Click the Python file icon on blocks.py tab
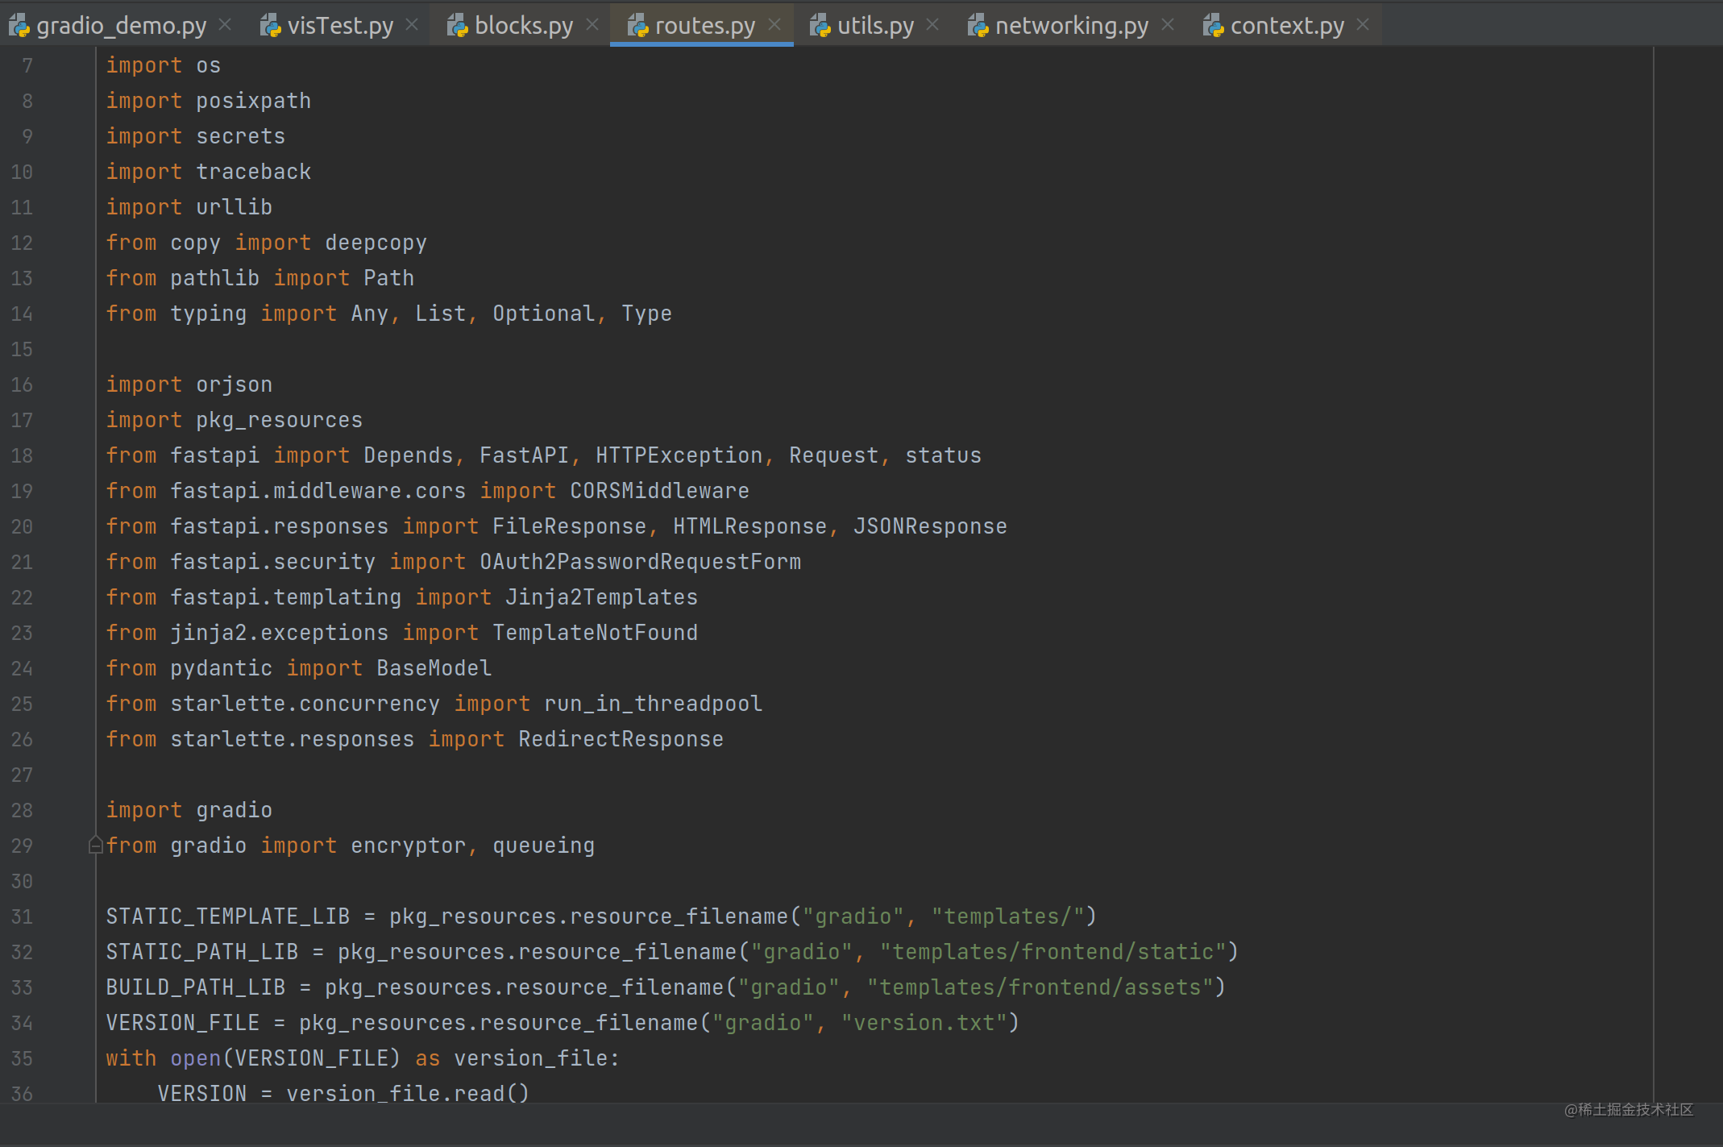 pos(458,26)
